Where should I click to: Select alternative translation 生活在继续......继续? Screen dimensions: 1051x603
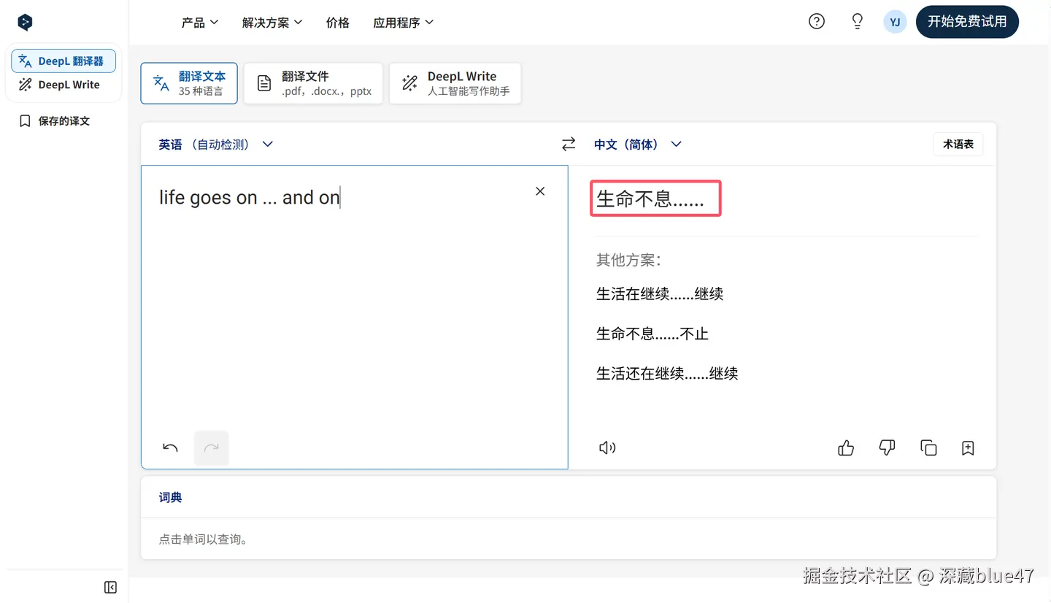pyautogui.click(x=660, y=294)
